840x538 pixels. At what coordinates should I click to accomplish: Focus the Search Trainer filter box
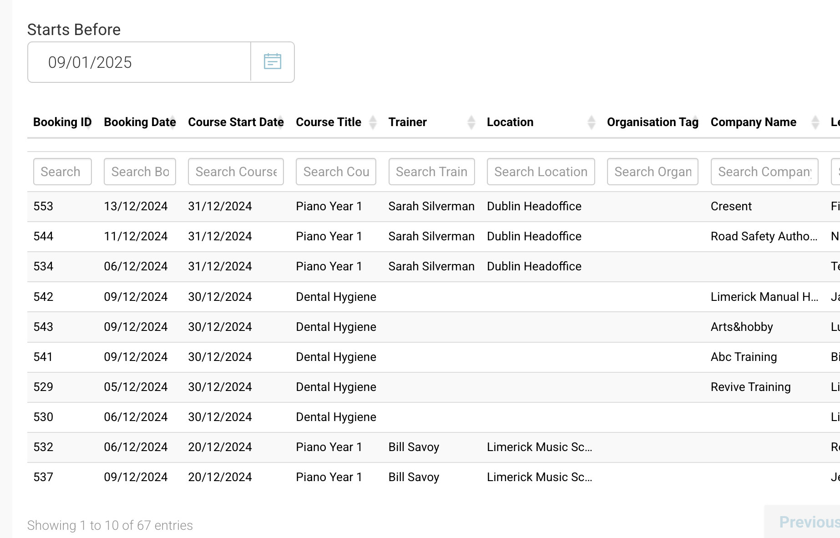pos(431,172)
